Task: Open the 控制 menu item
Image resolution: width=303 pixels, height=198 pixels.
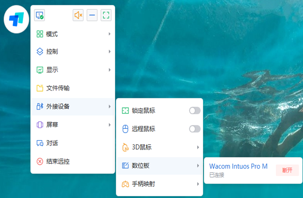Action: coord(52,52)
